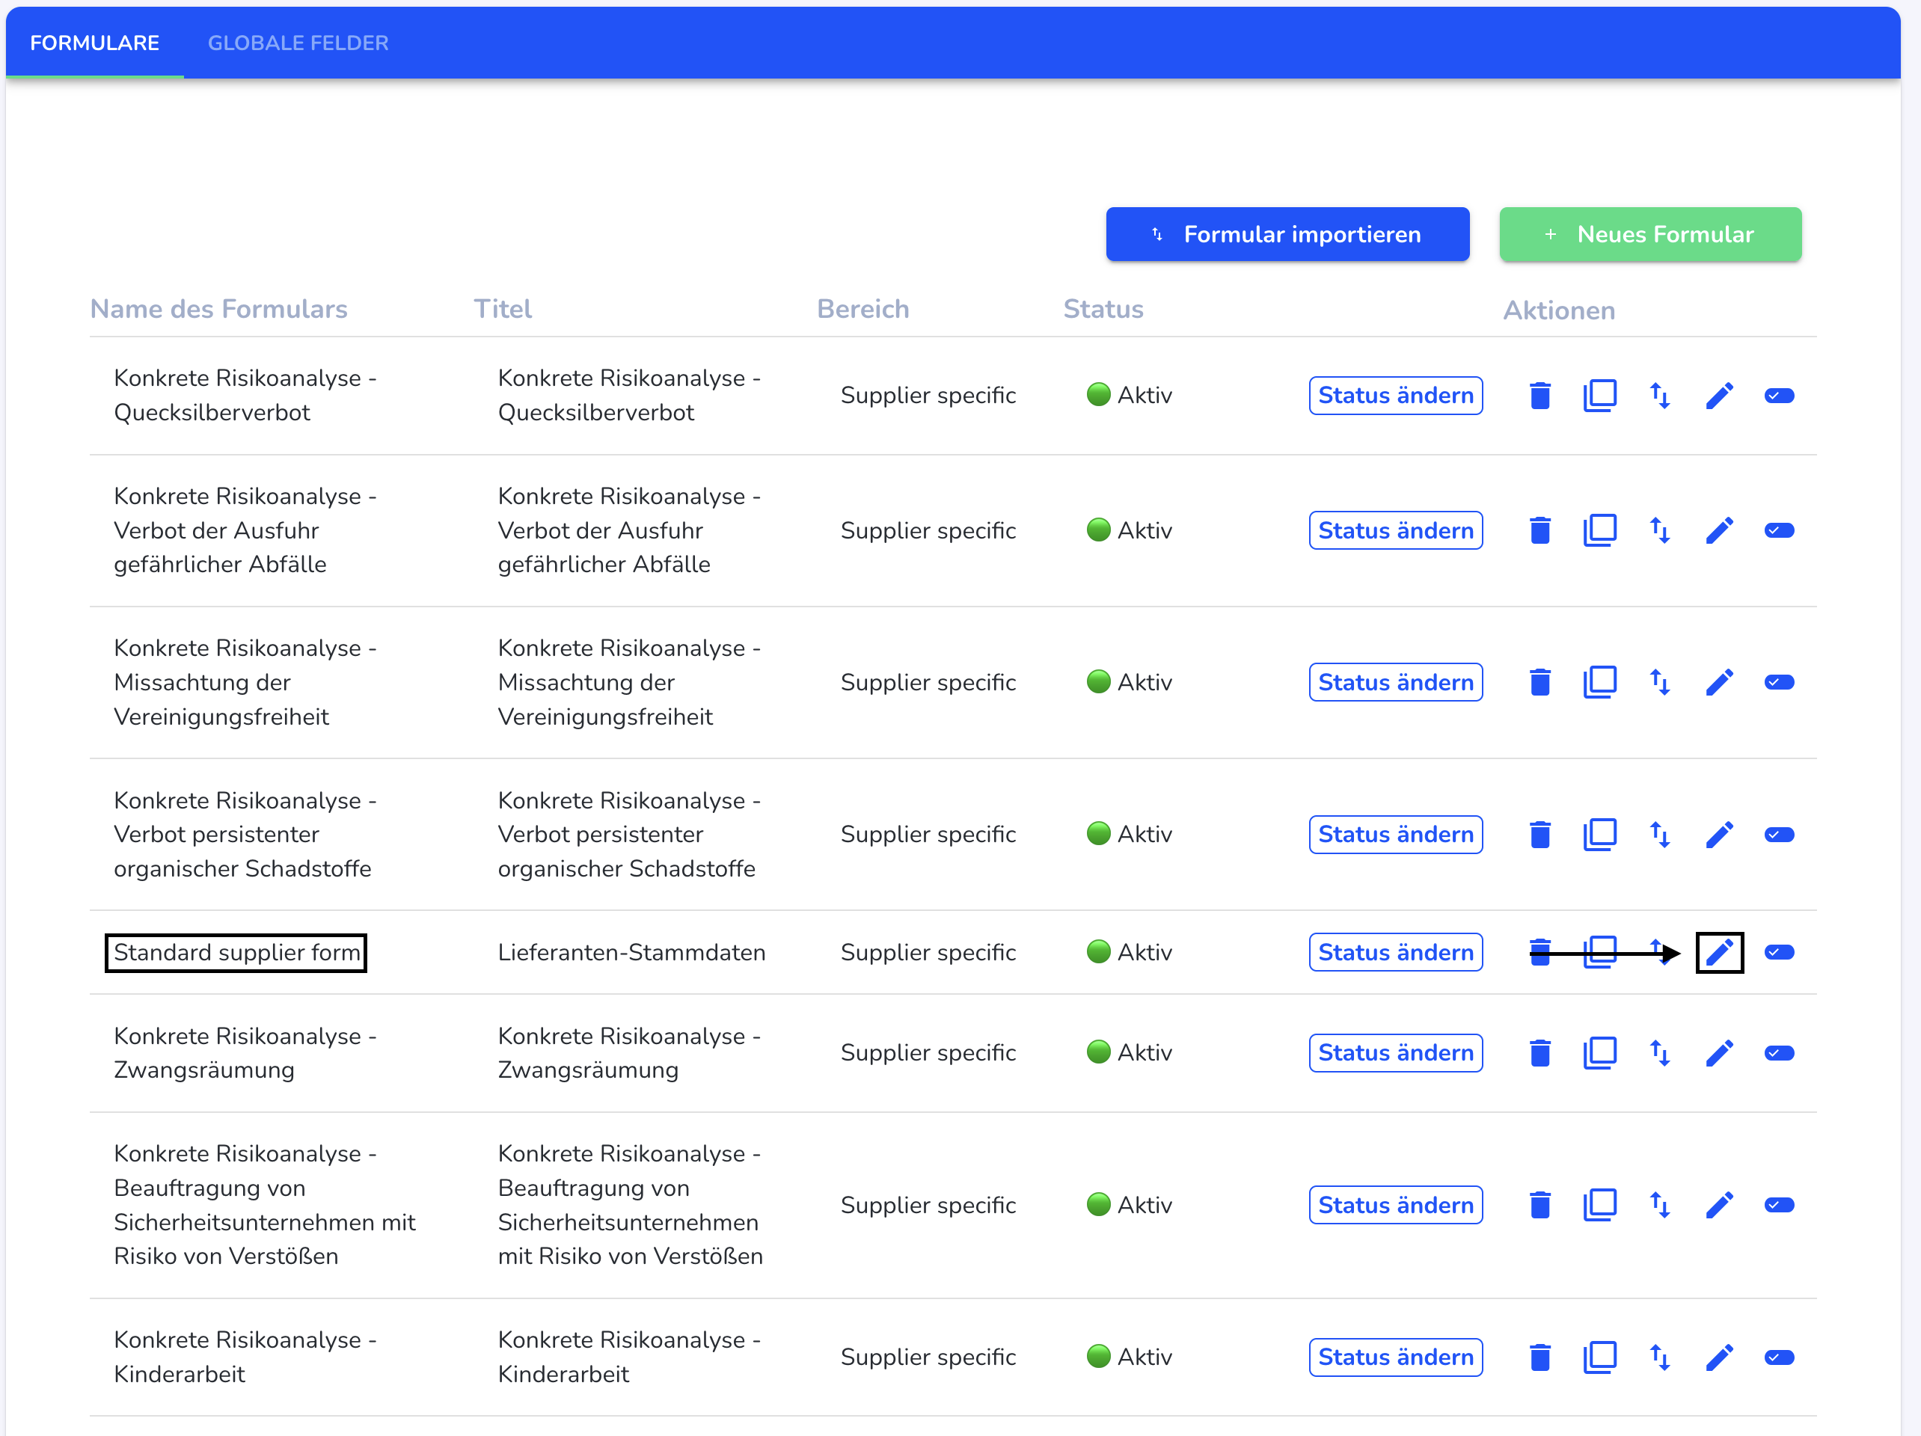This screenshot has width=1921, height=1436.
Task: Duplicate the Kinderarbeit form with copy icon
Action: click(1599, 1357)
